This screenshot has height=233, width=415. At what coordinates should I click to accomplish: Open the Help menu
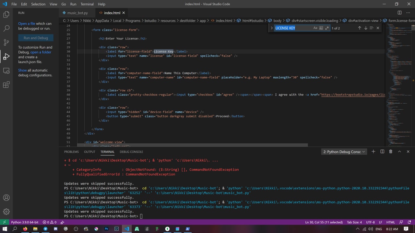[x=101, y=4]
